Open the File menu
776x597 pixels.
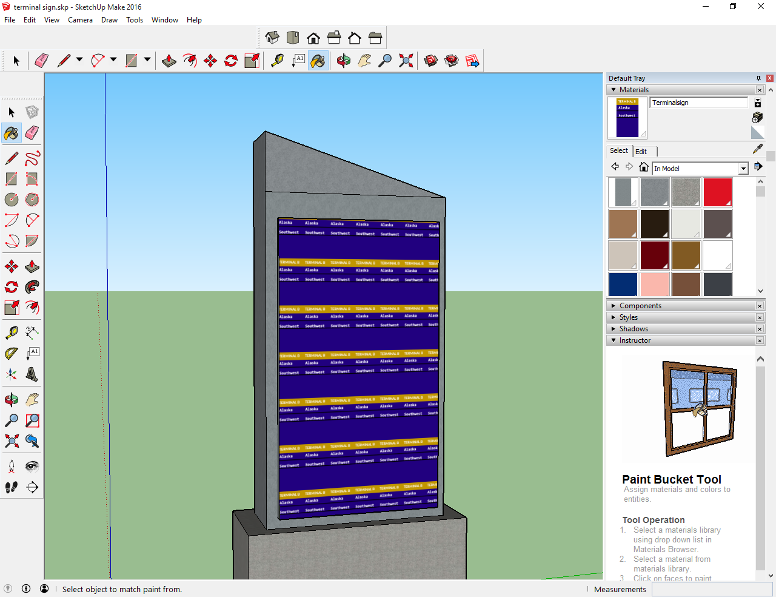coord(10,20)
